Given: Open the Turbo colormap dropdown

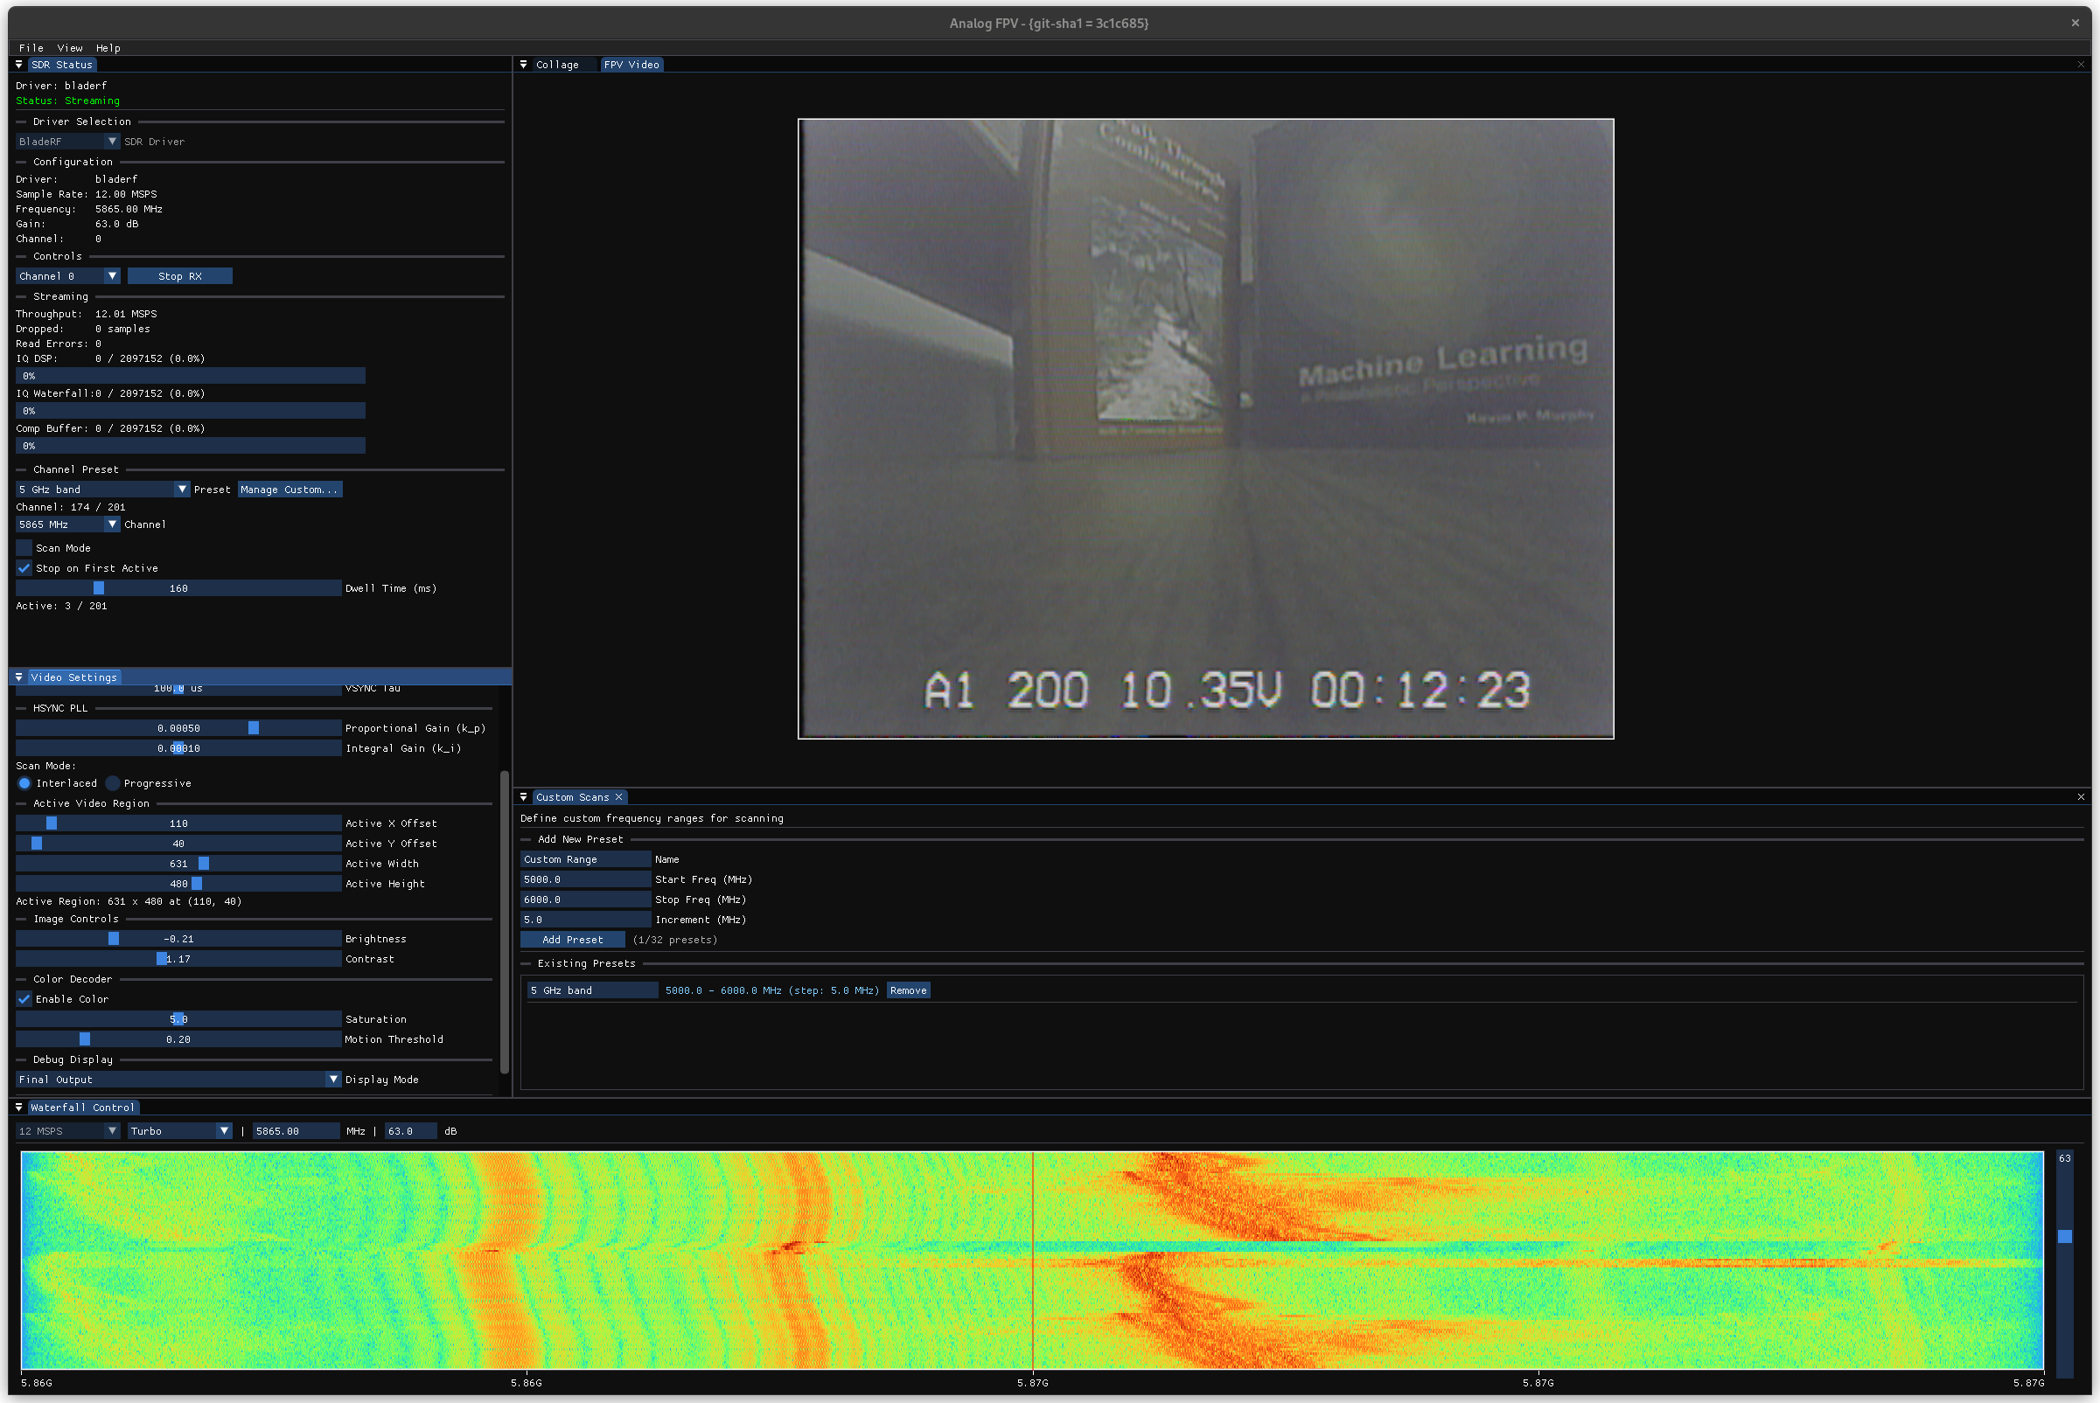Looking at the screenshot, I should pyautogui.click(x=180, y=1131).
